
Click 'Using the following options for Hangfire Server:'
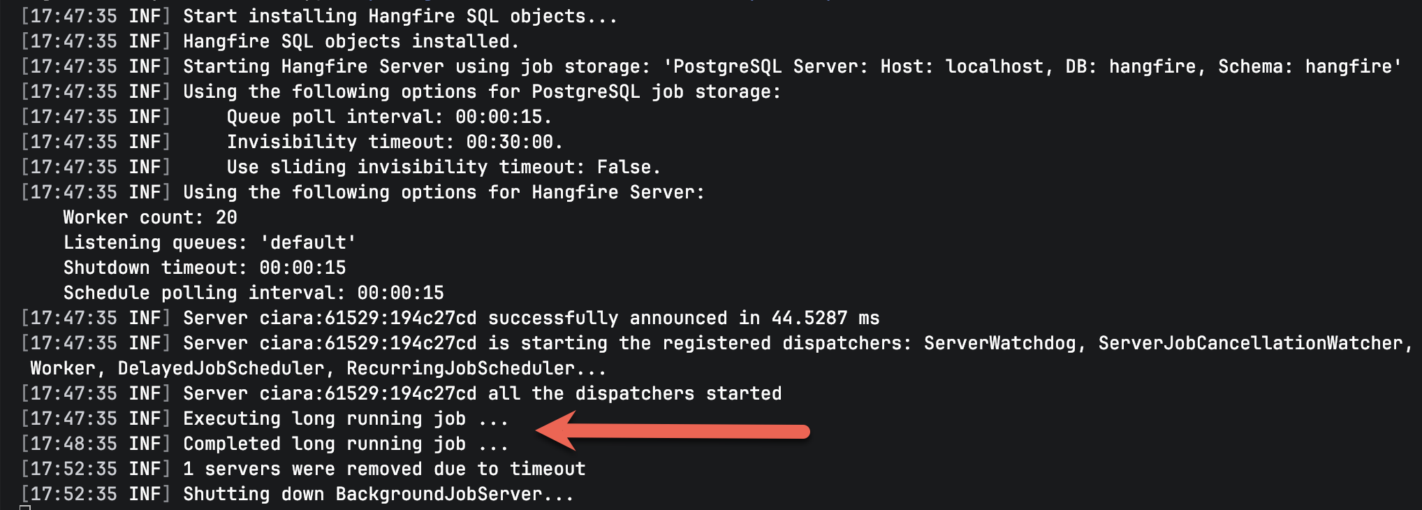coord(444,192)
